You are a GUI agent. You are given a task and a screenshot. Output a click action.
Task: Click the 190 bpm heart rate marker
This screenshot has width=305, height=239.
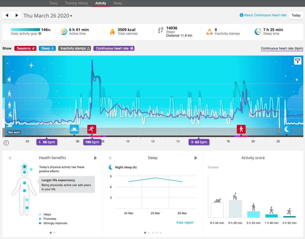pos(92,142)
